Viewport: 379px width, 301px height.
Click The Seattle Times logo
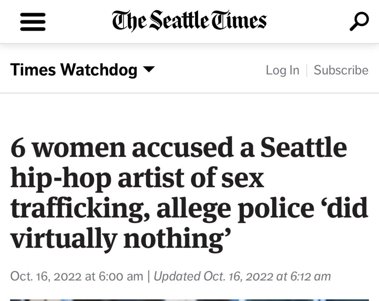[189, 20]
